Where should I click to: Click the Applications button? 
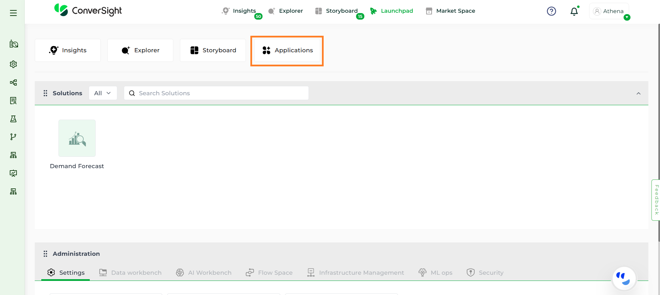click(287, 51)
